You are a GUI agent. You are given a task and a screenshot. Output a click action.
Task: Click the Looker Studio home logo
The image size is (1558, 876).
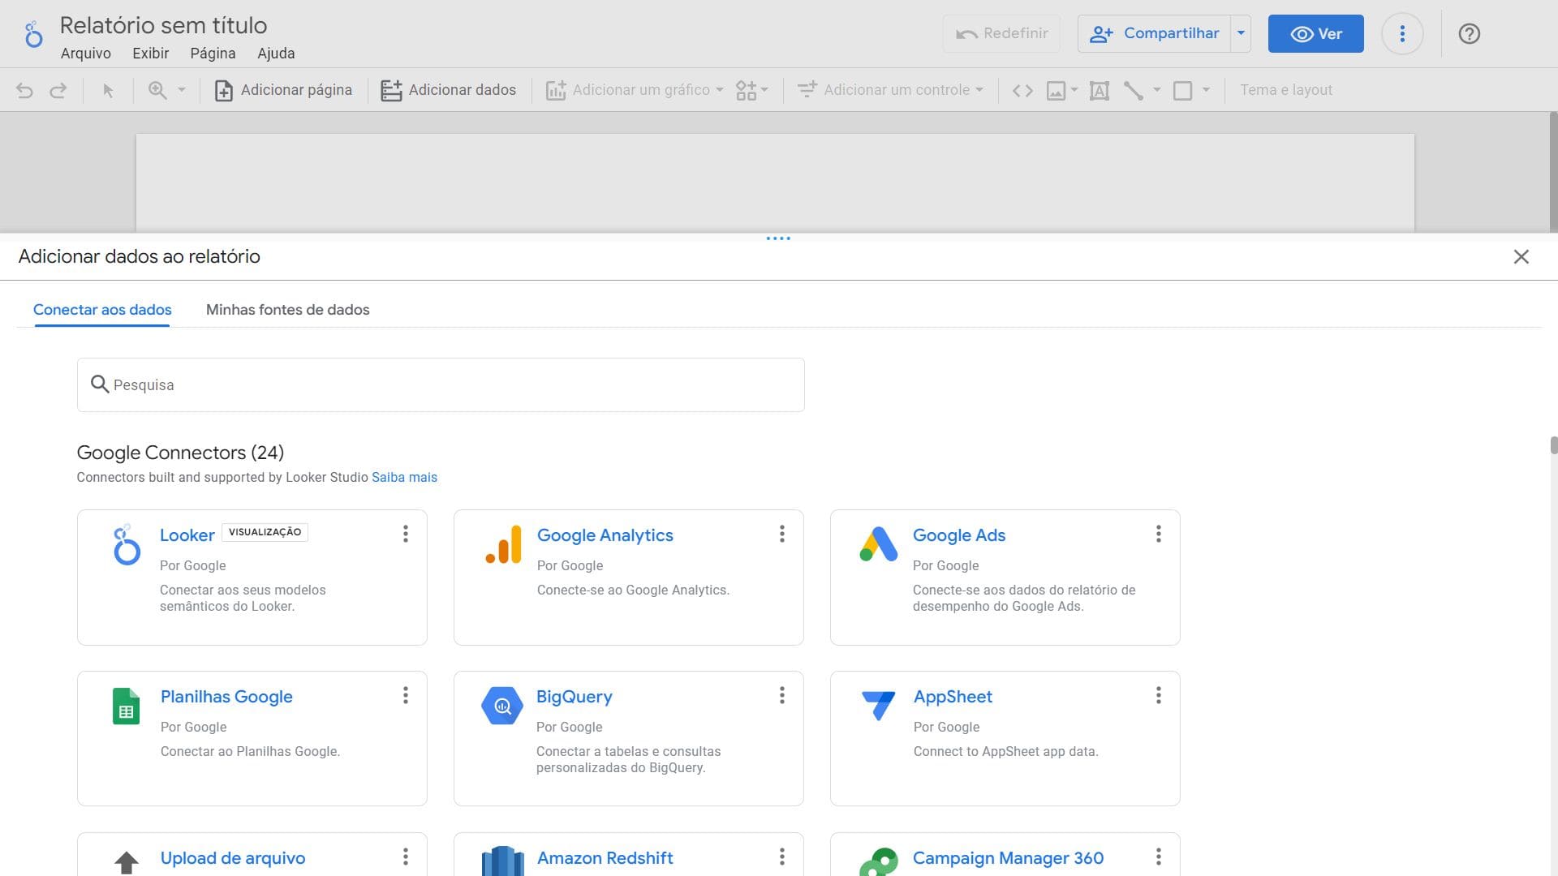point(33,35)
